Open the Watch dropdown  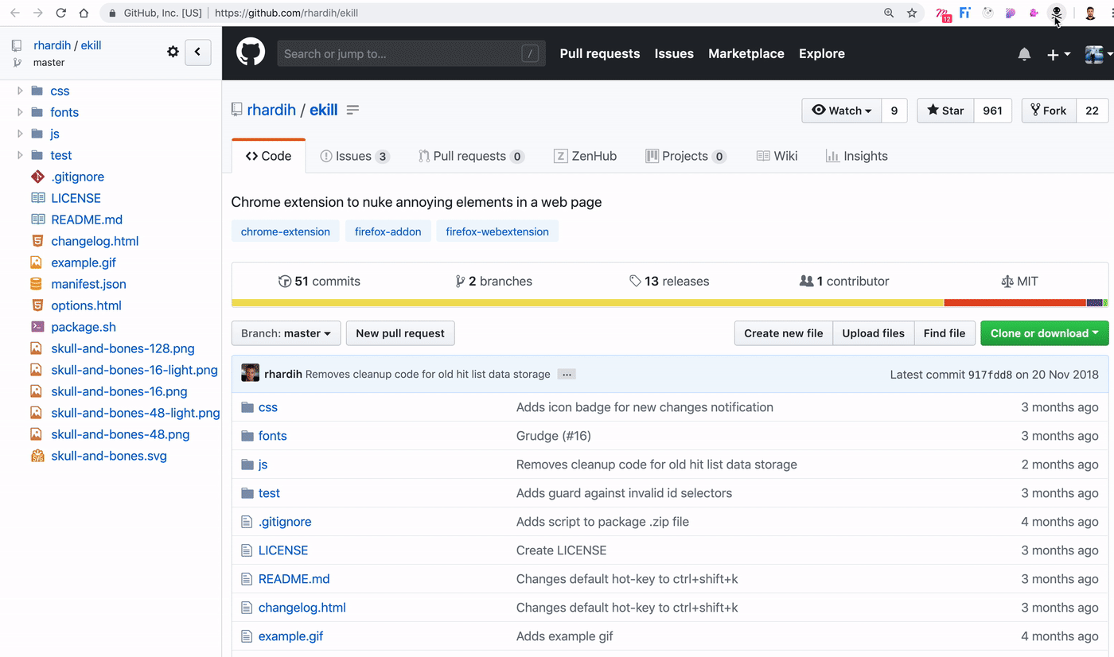point(842,111)
